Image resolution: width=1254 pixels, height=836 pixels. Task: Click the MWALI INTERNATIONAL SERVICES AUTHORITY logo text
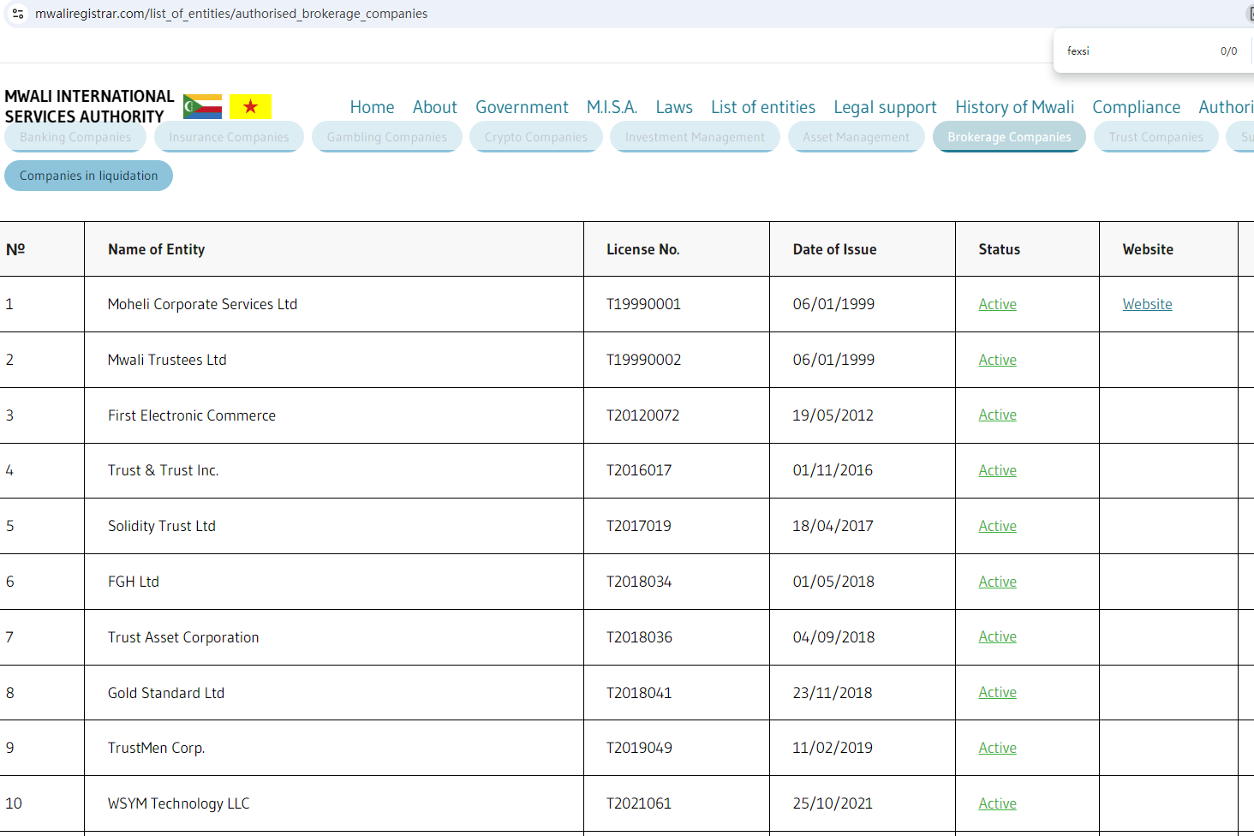click(88, 107)
